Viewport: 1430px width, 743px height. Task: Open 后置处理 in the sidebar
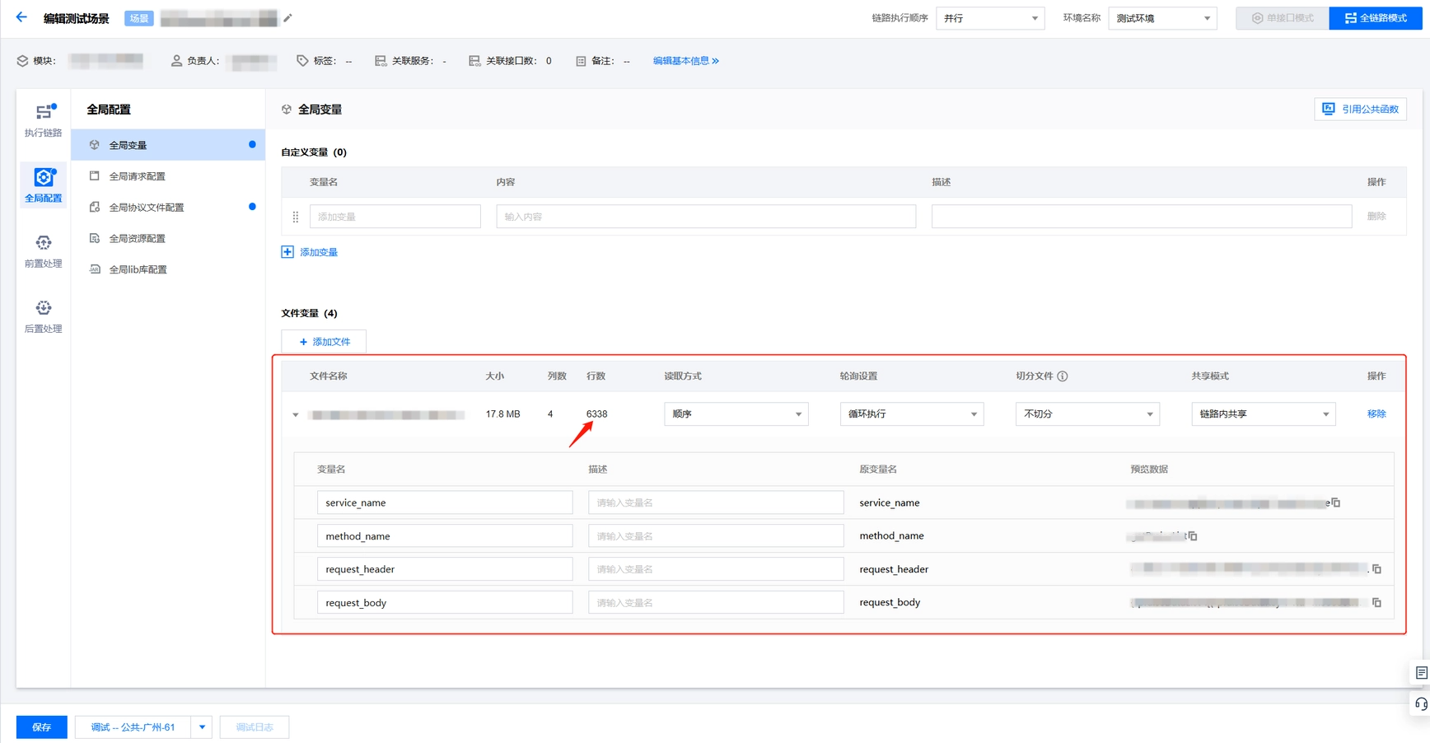[x=43, y=316]
